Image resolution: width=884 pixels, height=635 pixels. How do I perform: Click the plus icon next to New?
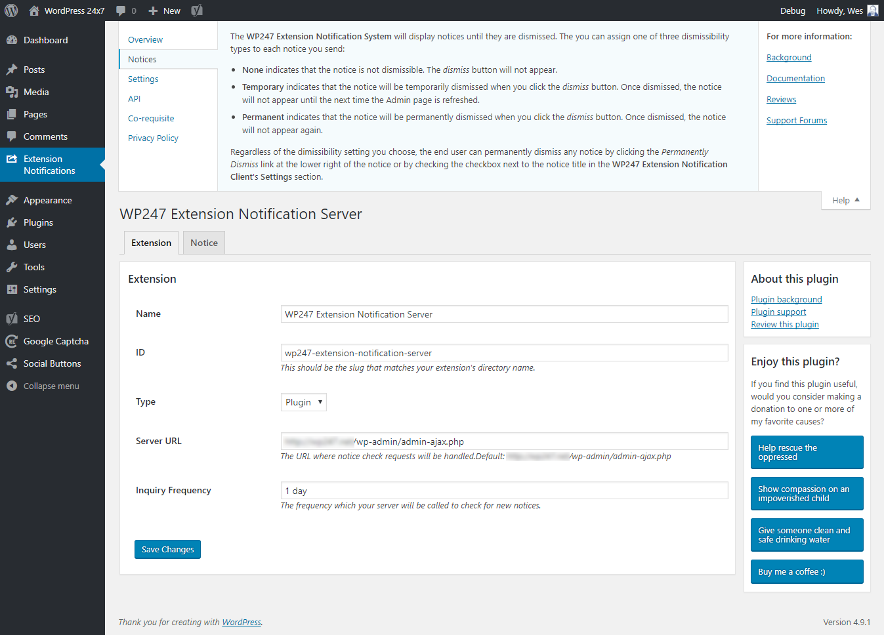tap(153, 10)
